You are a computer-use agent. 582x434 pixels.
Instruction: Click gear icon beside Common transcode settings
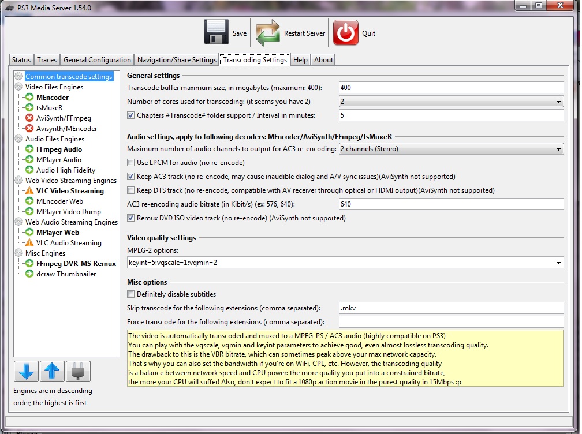click(18, 76)
